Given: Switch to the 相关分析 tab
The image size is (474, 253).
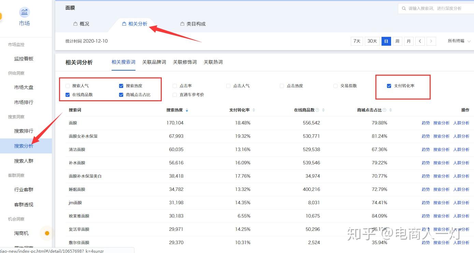Looking at the screenshot, I should 135,24.
